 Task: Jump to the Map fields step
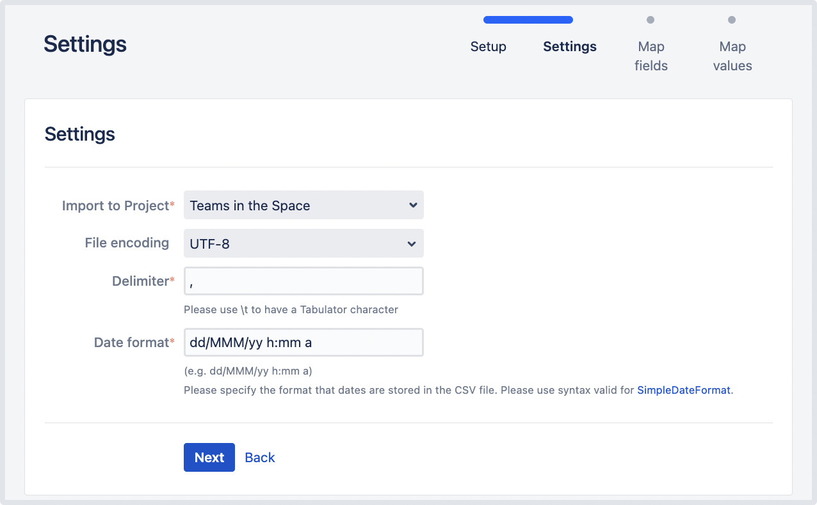coord(651,56)
